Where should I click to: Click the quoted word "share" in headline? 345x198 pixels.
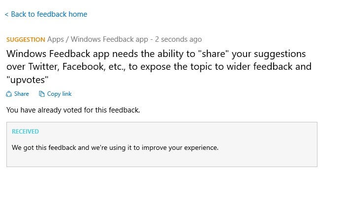221,53
